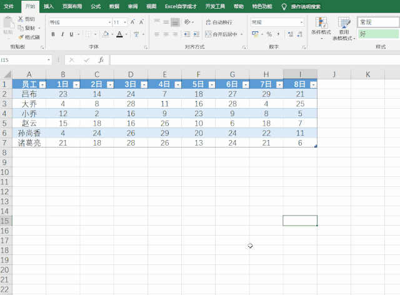Image resolution: width=400 pixels, height=295 pixels.
Task: Open the 公式 (Formulas) tab
Action: [95, 6]
